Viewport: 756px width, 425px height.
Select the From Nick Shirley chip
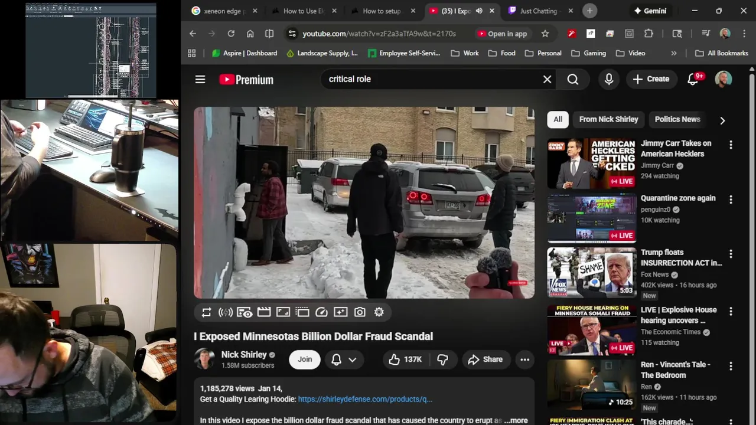point(608,119)
